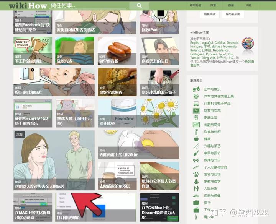Viewport: 276px width, 224px height.
Task: Open 消息 in the top bar
Action: (x=249, y=5)
